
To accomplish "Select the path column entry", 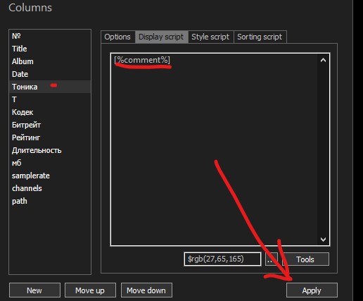I will tap(50, 201).
